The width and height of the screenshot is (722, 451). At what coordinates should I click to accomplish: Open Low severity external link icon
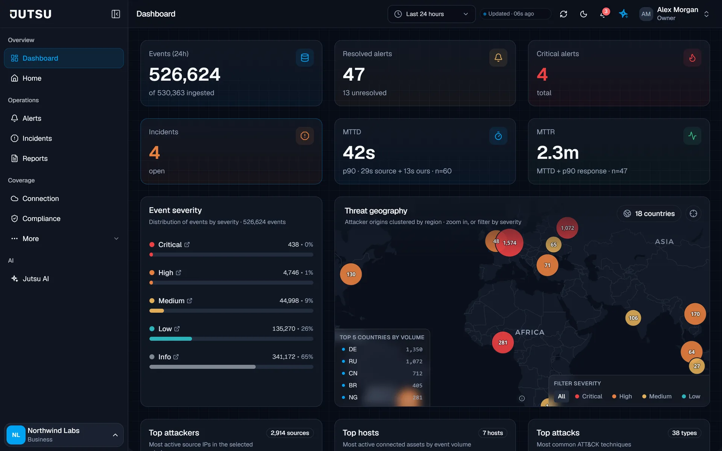[x=177, y=329]
